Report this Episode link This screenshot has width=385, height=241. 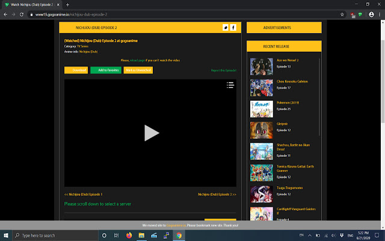coord(223,70)
